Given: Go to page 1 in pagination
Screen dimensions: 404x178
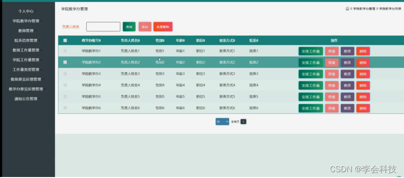Looking at the screenshot, I should (x=243, y=122).
